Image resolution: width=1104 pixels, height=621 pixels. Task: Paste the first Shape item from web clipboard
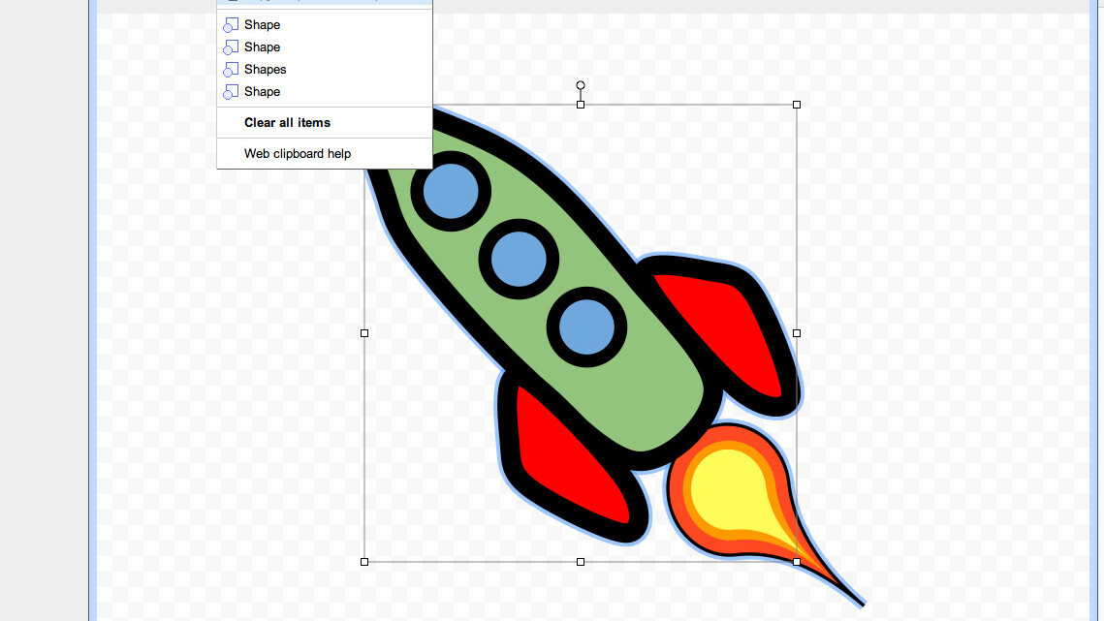tap(262, 24)
